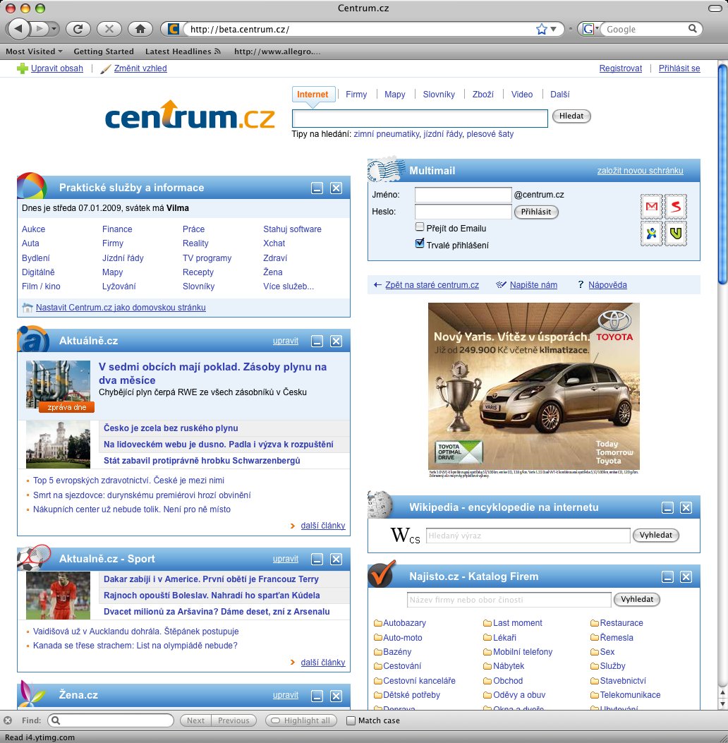Minimize the Aktuálně.cz news panel
The image size is (728, 743).
(317, 342)
